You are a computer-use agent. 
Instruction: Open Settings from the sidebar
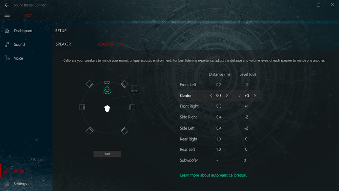tap(20, 184)
